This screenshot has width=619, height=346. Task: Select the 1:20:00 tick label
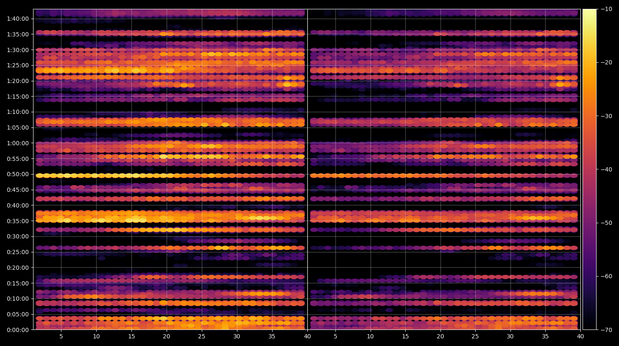(x=18, y=81)
